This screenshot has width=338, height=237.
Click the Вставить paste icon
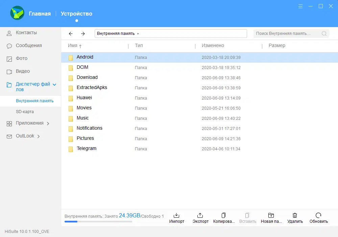(247, 215)
